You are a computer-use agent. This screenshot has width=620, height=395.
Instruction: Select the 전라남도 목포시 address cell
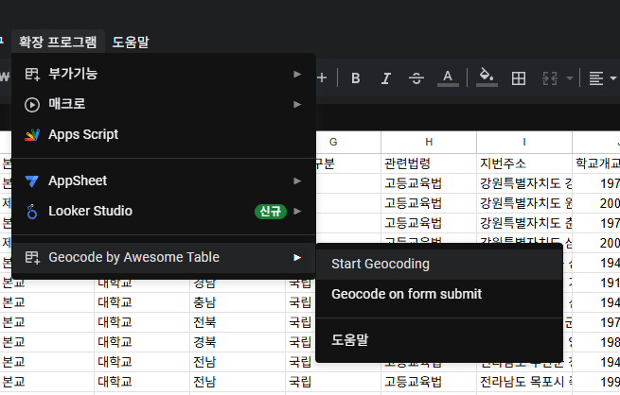[524, 382]
